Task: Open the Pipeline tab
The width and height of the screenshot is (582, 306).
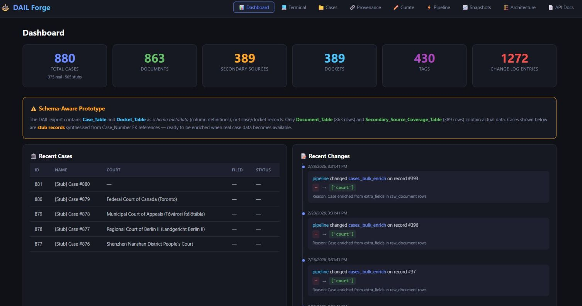Action: pyautogui.click(x=438, y=7)
